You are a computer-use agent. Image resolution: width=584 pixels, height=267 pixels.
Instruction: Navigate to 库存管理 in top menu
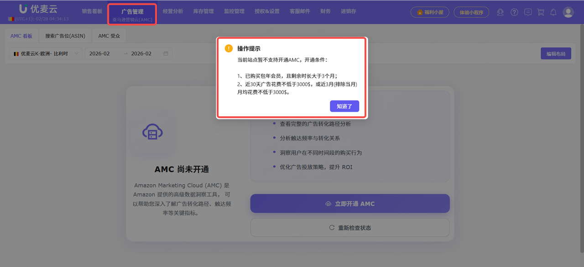(x=203, y=11)
